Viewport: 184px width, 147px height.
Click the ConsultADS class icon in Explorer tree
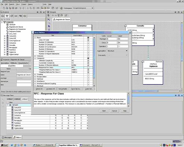(x=7, y=36)
